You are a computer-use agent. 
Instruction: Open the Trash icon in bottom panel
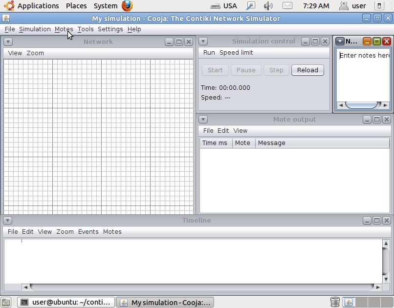click(x=335, y=302)
